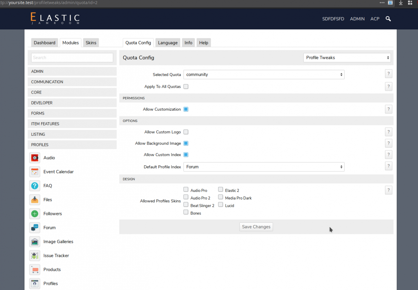The image size is (418, 290).
Task: Click the module Search input field
Action: 72,58
